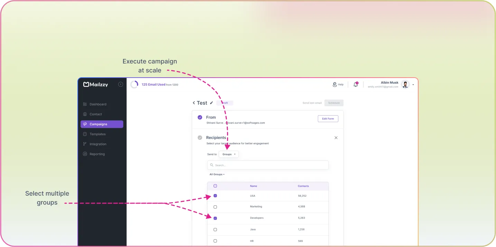Viewport: 496px width, 247px height.
Task: Click the Send test email link
Action: 312,103
